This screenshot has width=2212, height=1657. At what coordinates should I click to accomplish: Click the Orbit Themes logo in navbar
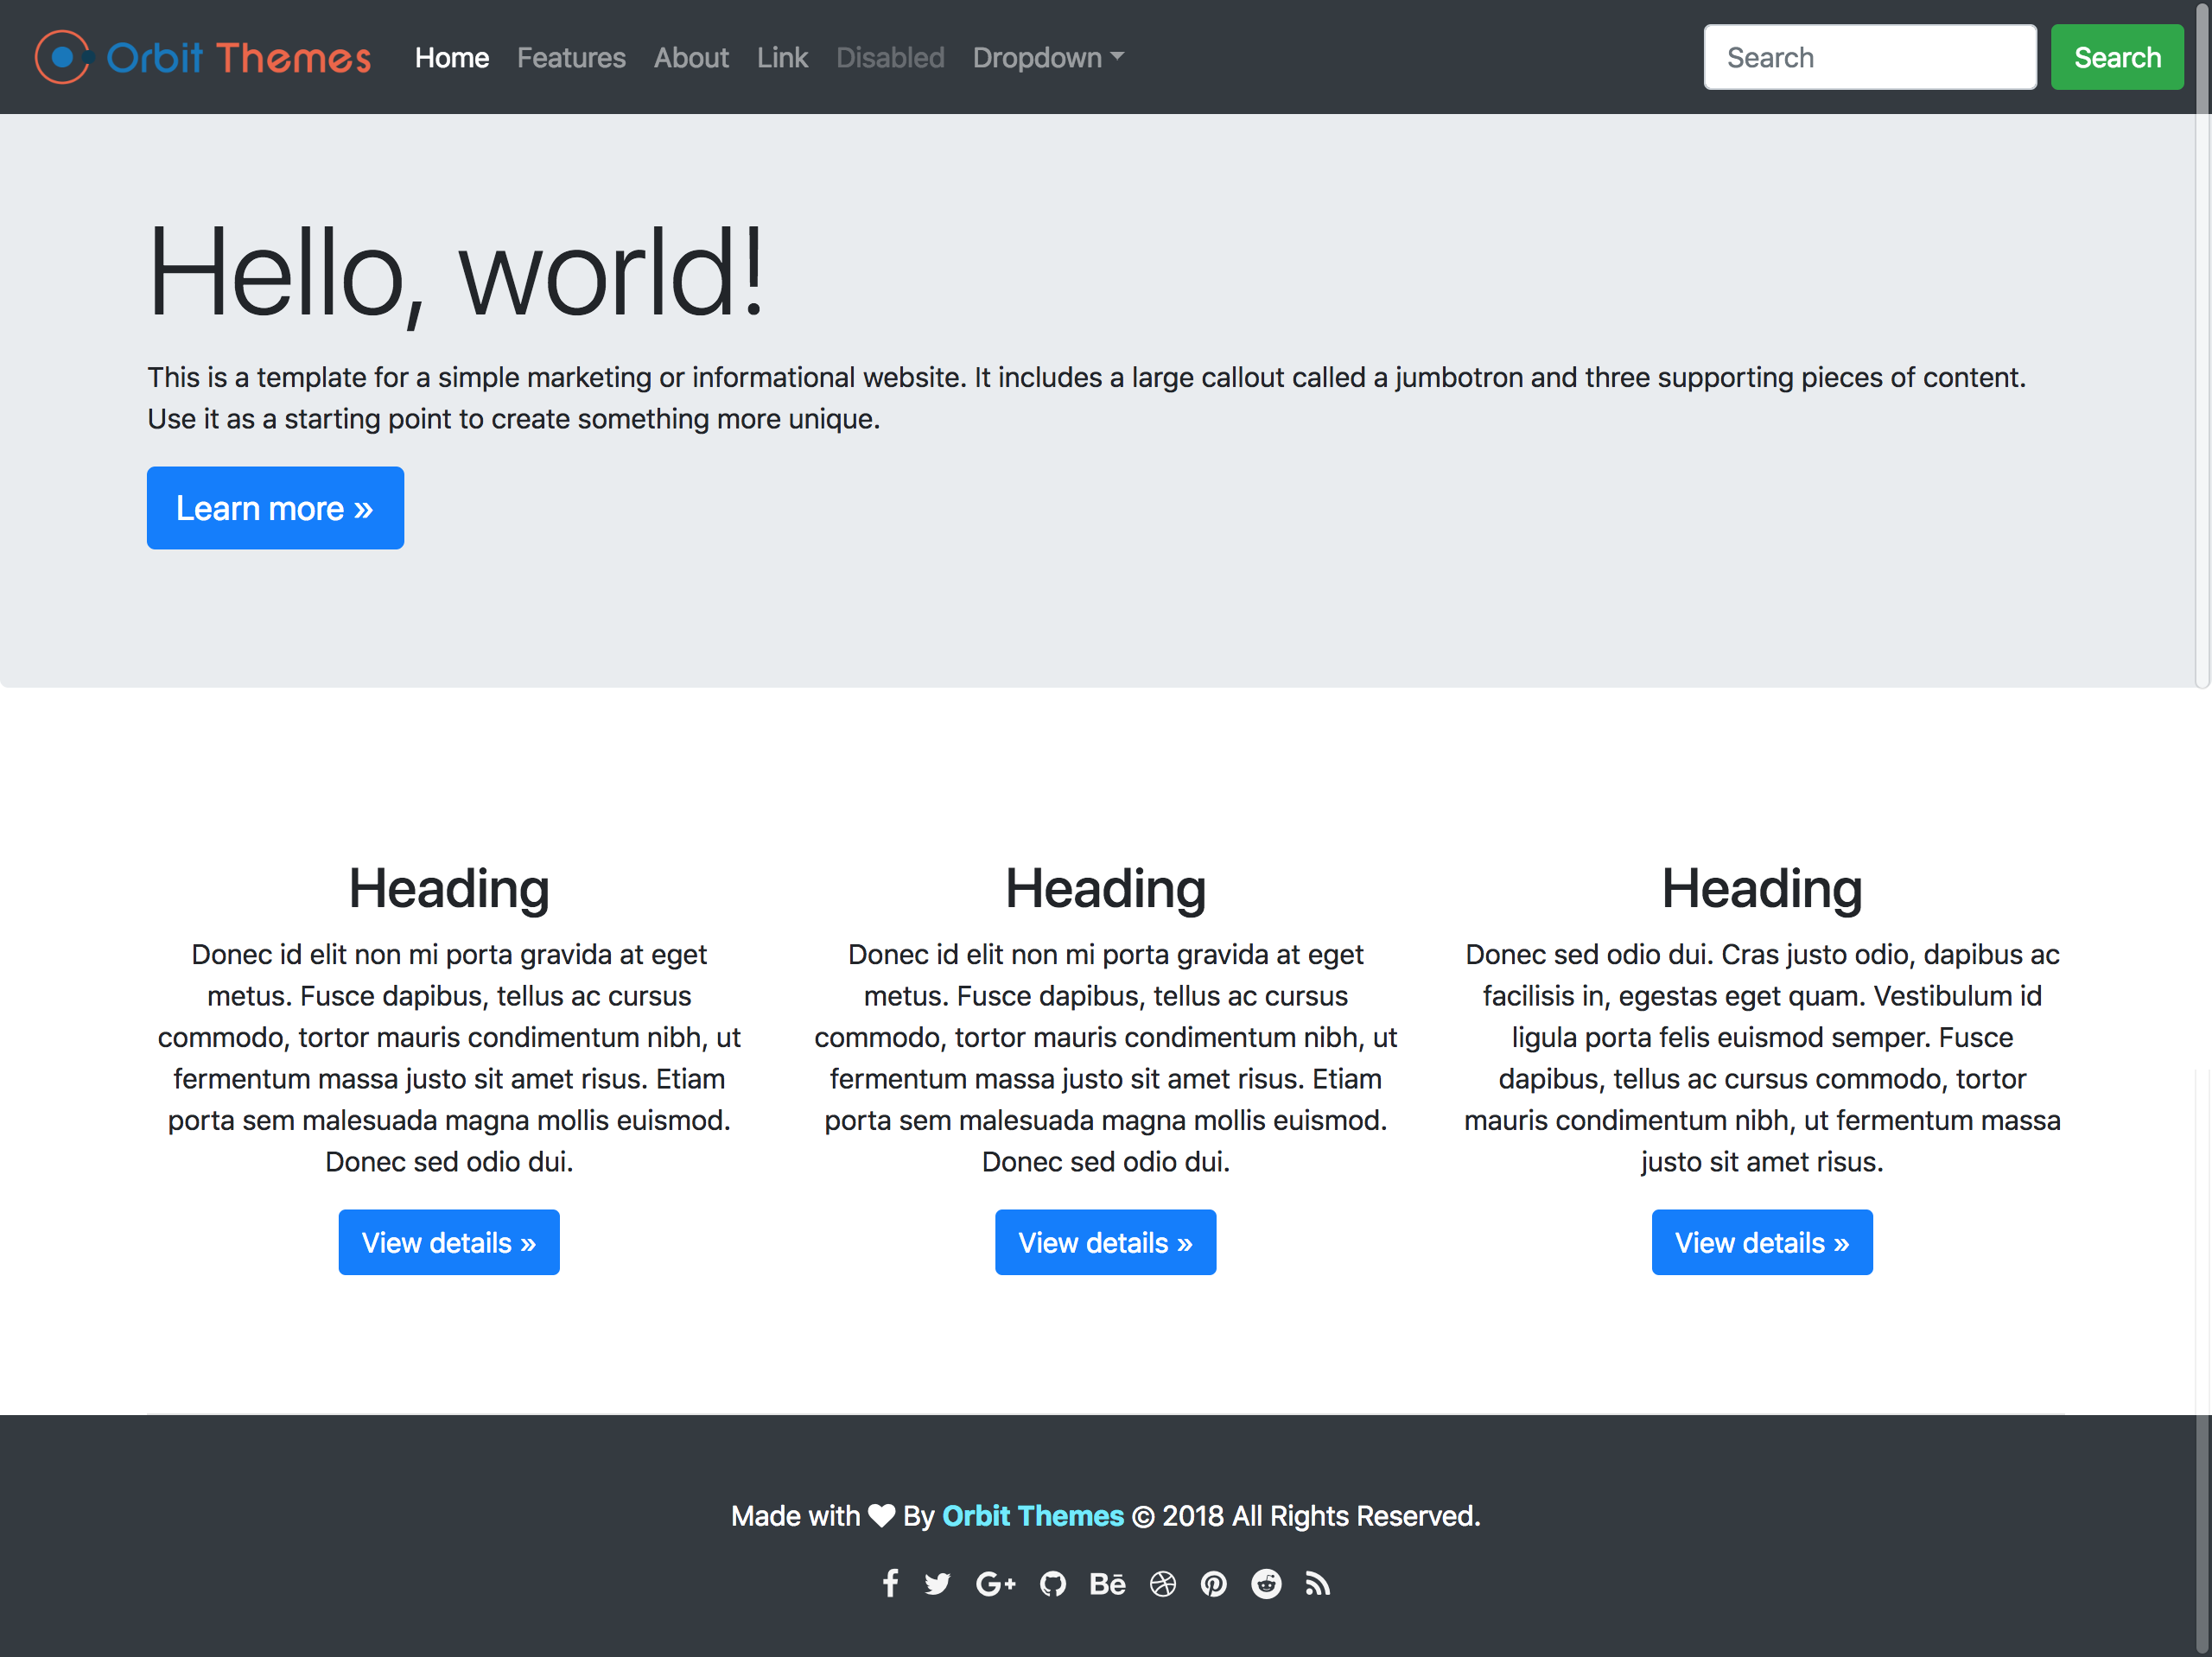tap(203, 57)
